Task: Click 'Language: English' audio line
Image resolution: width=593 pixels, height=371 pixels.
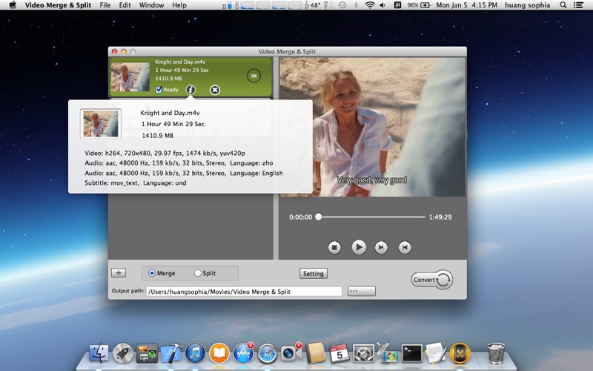Action: (x=184, y=173)
